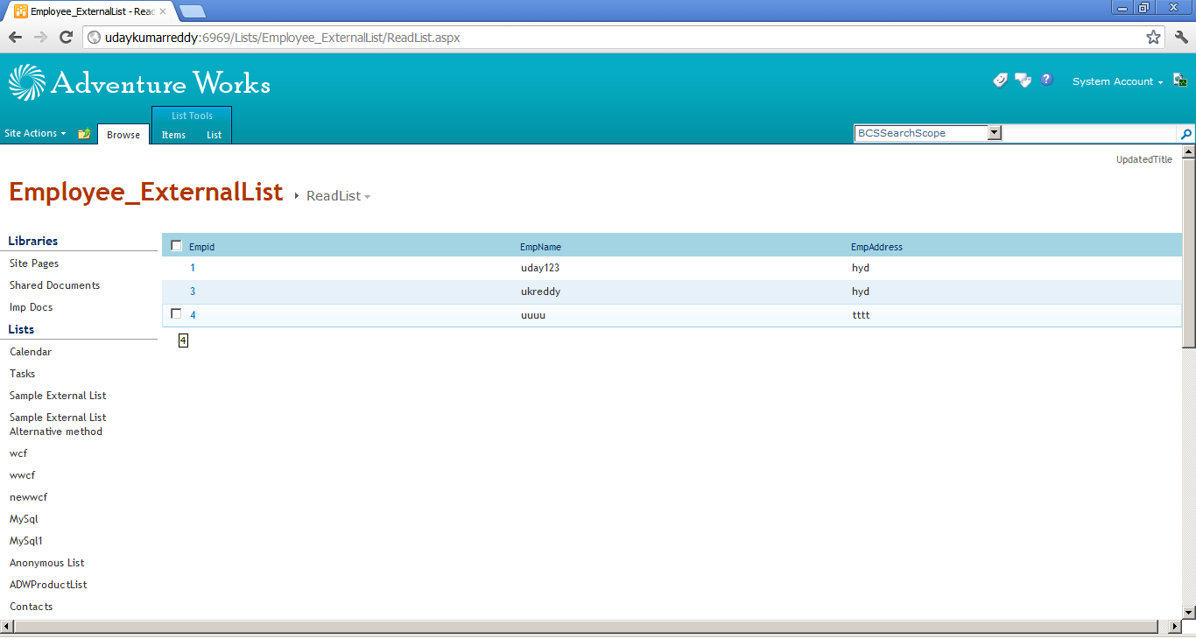This screenshot has width=1196, height=639.
Task: Open the Site Actions dropdown
Action: click(35, 133)
